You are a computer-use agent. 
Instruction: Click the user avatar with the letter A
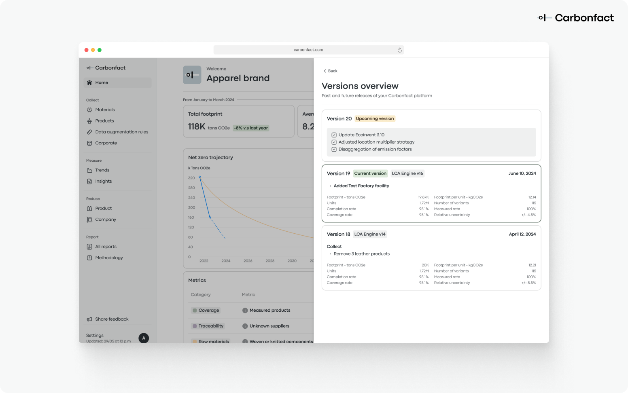point(144,338)
